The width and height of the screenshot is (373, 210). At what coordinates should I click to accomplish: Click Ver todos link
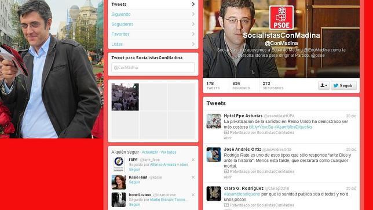(x=169, y=152)
